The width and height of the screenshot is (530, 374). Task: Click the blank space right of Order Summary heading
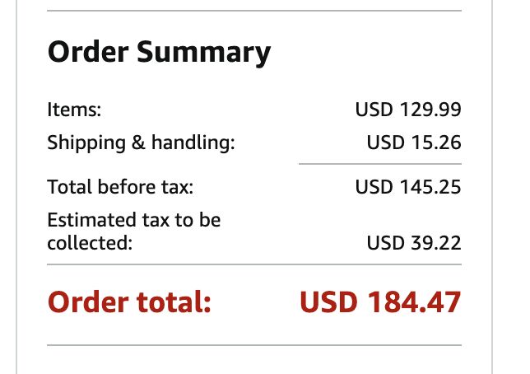coord(370,53)
